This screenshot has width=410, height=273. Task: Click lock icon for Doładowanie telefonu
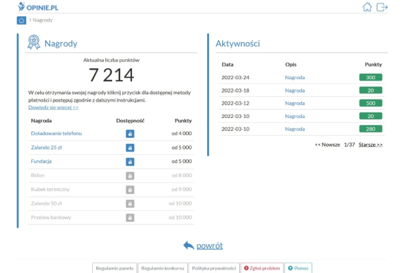coord(130,133)
